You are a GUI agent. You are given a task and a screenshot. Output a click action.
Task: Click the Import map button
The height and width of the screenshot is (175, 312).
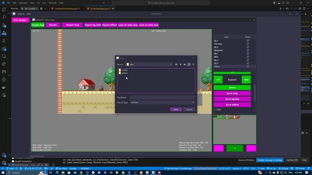click(x=73, y=25)
